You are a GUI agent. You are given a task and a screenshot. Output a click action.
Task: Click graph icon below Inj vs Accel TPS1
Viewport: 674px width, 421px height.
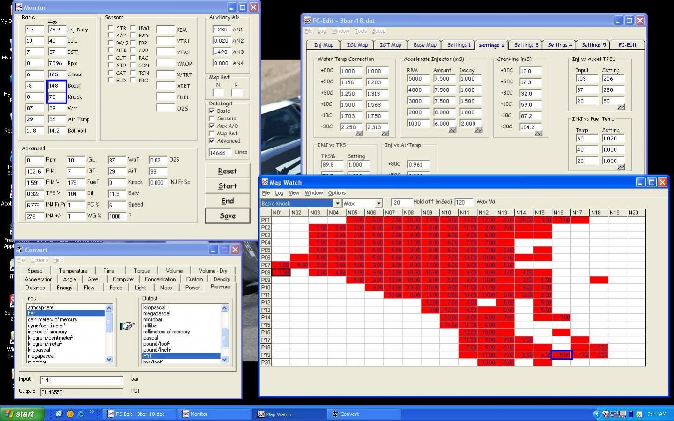tap(621, 108)
